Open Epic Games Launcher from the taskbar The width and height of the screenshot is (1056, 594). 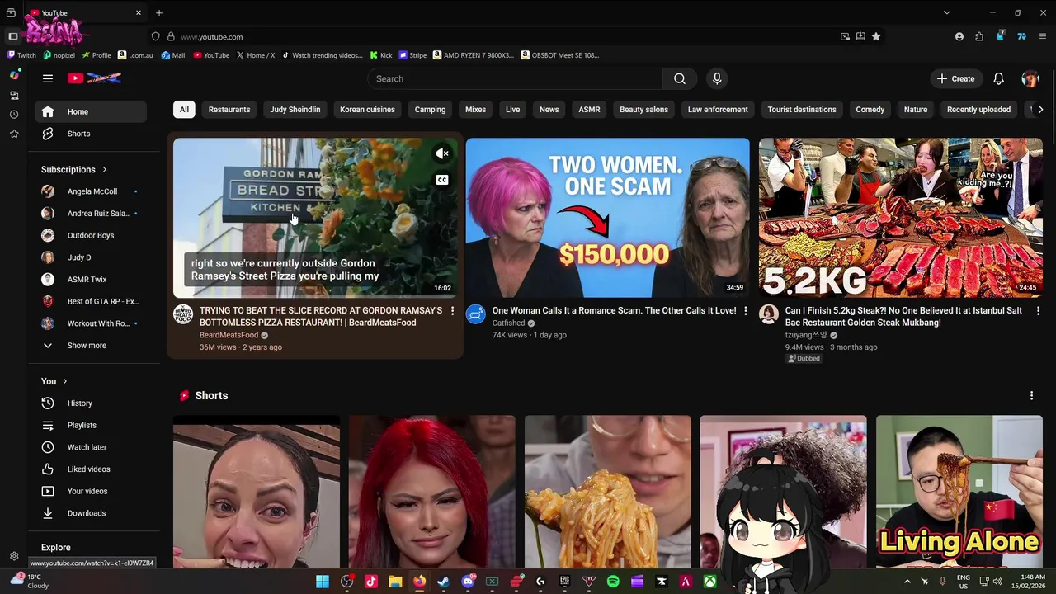(x=564, y=582)
